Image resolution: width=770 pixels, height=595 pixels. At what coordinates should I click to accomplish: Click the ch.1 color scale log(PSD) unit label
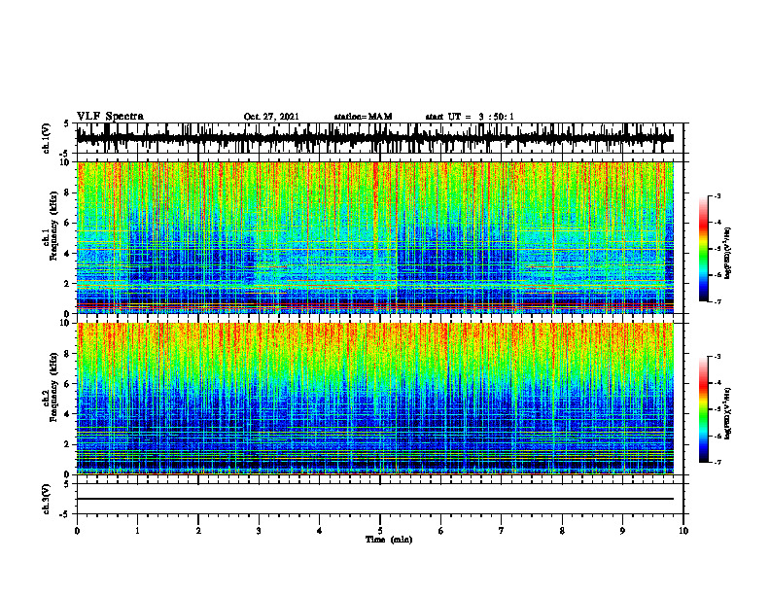(x=728, y=254)
